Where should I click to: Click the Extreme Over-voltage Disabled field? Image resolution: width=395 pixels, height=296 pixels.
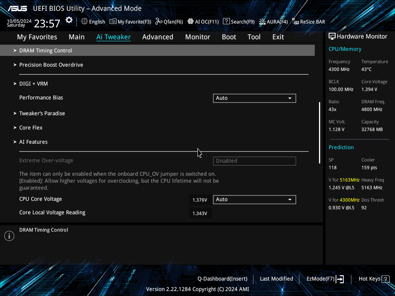point(255,161)
